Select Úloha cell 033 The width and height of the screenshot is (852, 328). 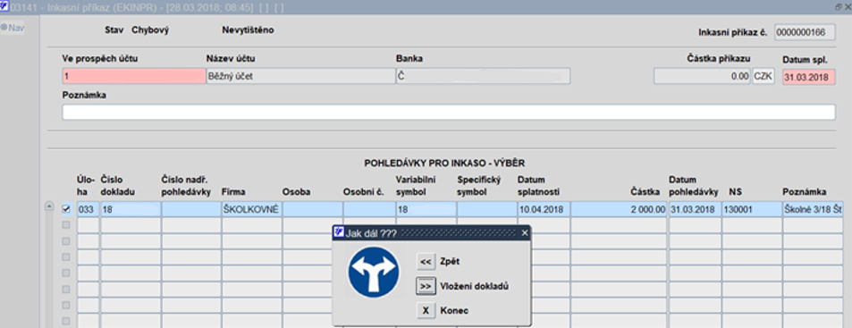(x=88, y=209)
